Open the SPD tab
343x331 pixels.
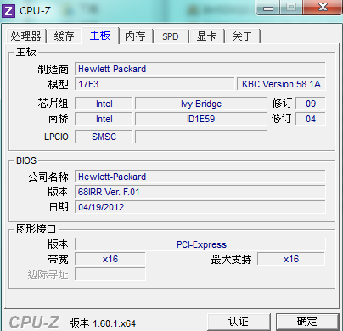[171, 36]
